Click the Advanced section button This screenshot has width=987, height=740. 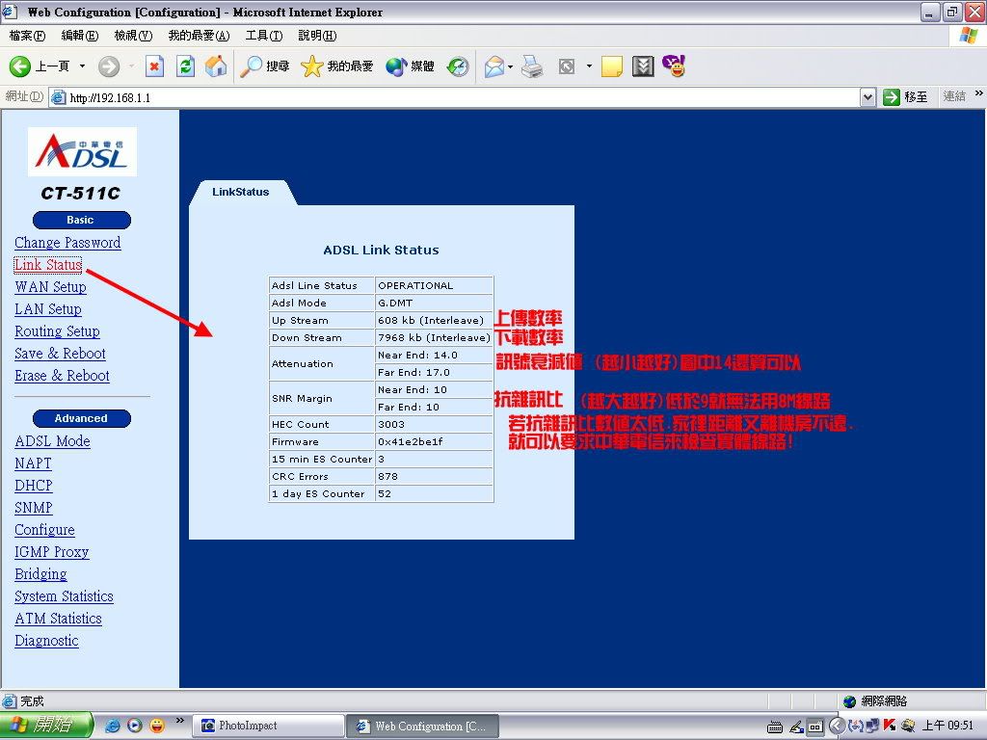81,418
